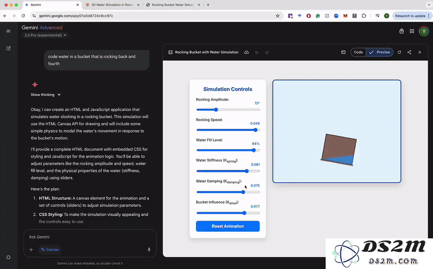Start a new chat with compose icon
The image size is (433, 269).
pyautogui.click(x=8, y=48)
